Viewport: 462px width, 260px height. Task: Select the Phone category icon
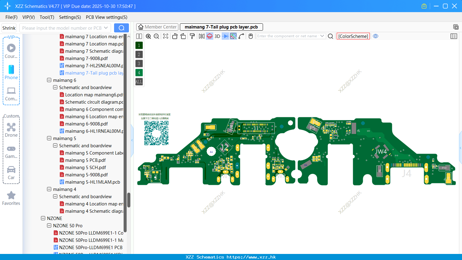(11, 72)
